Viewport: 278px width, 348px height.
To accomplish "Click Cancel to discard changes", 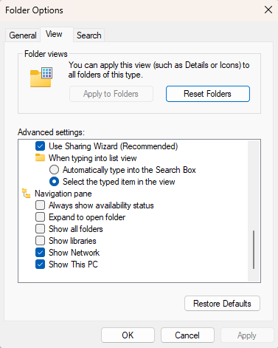I will [187, 335].
